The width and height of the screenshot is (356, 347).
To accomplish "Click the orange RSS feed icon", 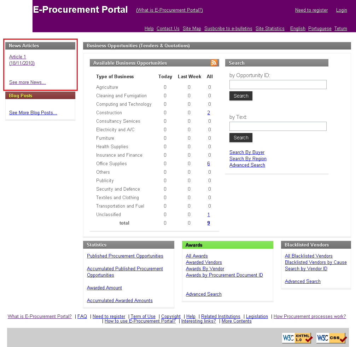I will point(214,63).
